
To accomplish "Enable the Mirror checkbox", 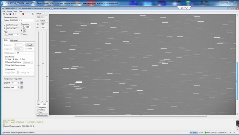I will [x=22, y=34].
